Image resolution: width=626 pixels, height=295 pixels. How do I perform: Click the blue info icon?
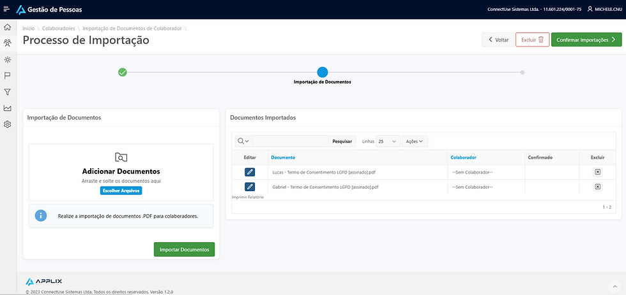click(41, 216)
